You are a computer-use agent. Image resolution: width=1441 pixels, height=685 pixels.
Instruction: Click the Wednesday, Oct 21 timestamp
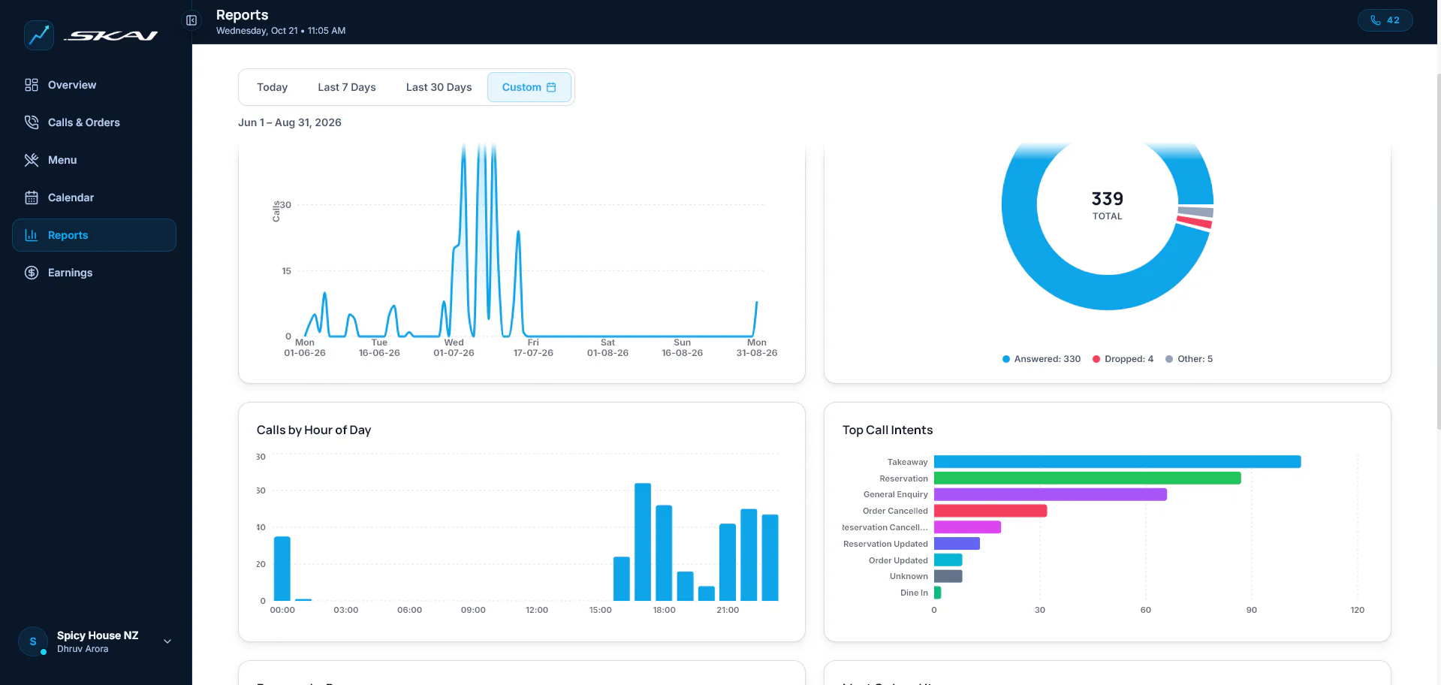[281, 31]
